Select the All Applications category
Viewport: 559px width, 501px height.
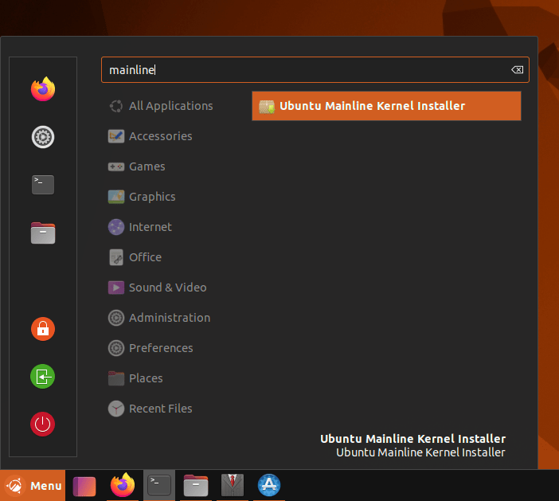(x=170, y=106)
